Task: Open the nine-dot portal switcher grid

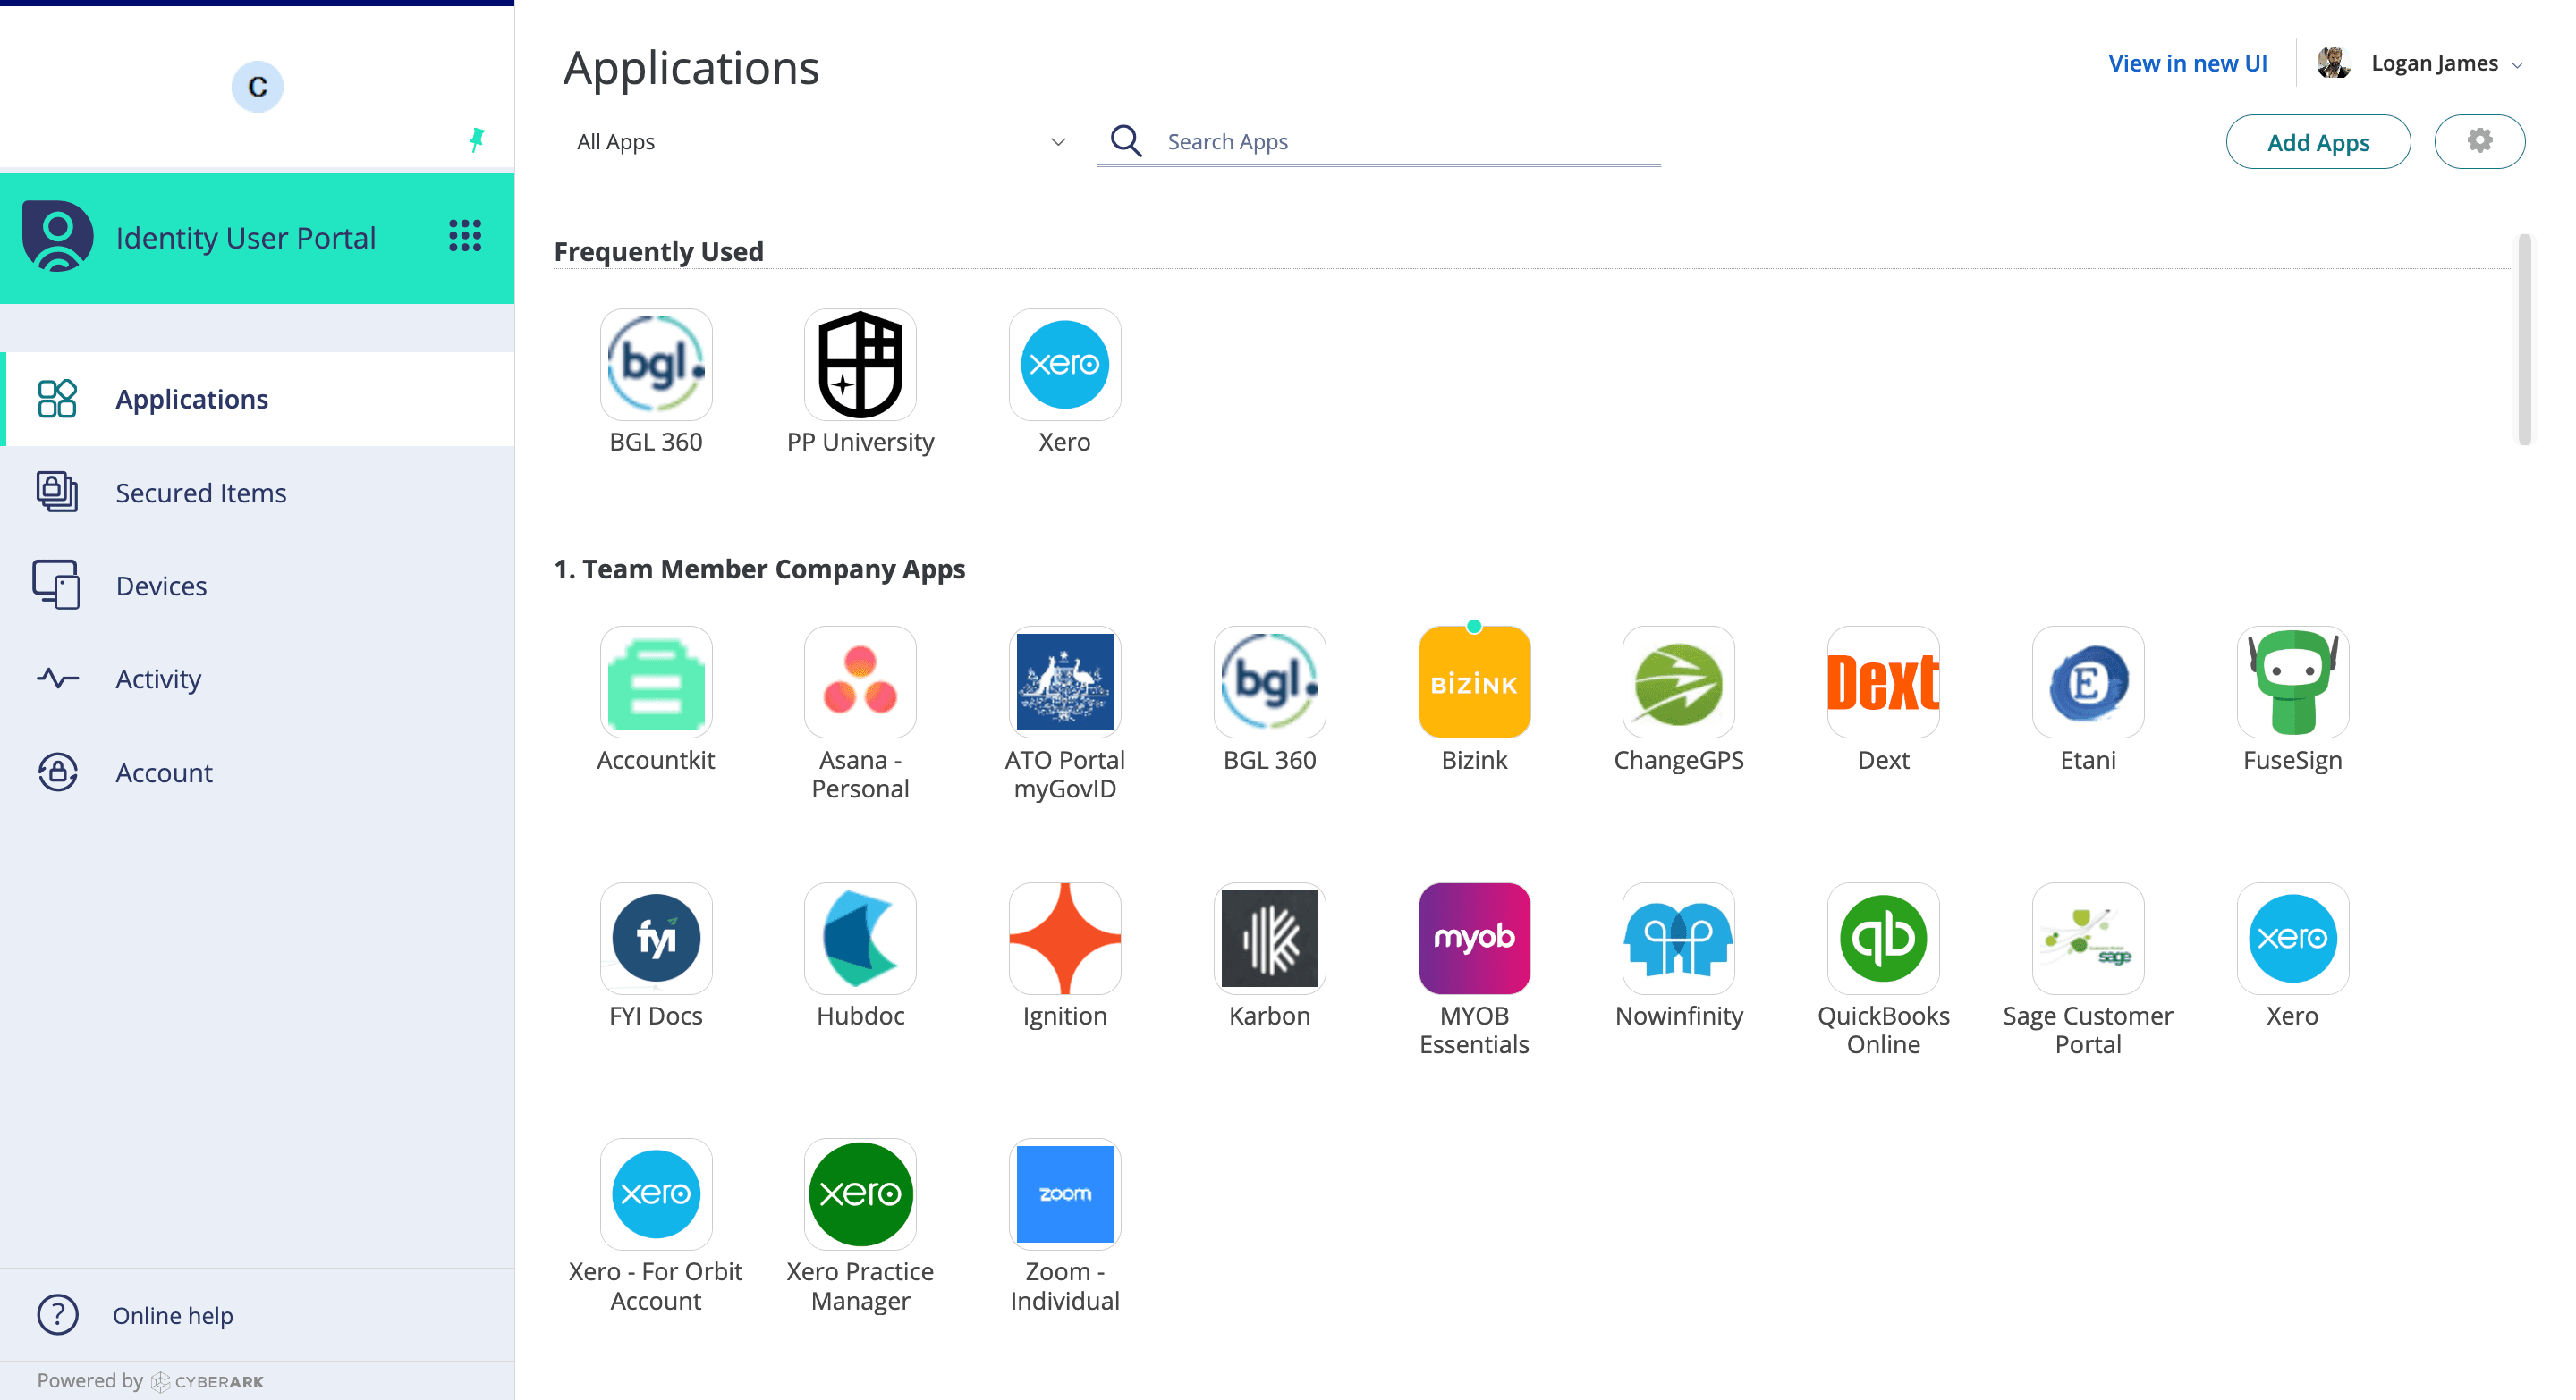Action: click(465, 237)
